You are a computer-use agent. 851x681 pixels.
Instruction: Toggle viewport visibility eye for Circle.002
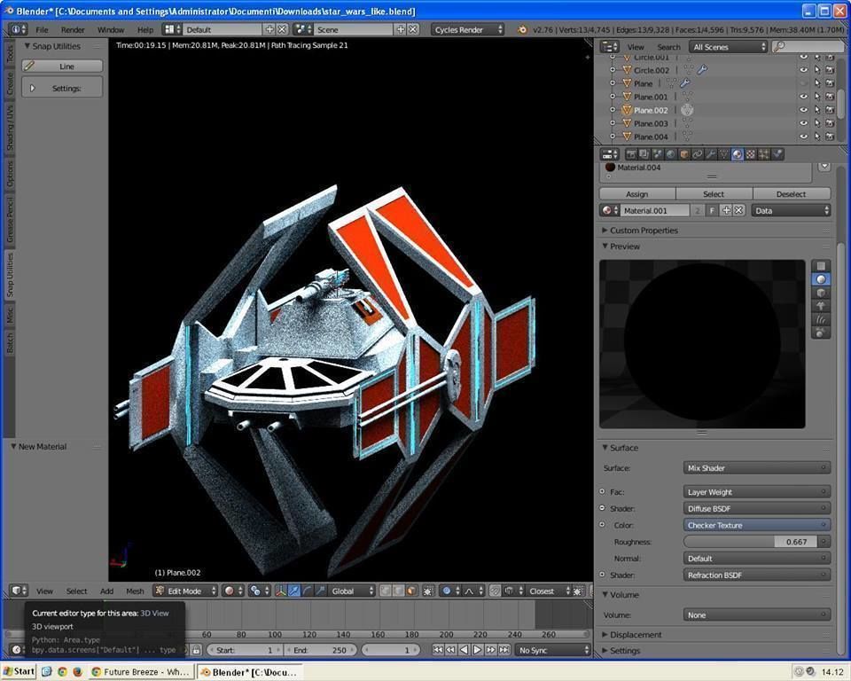click(803, 70)
